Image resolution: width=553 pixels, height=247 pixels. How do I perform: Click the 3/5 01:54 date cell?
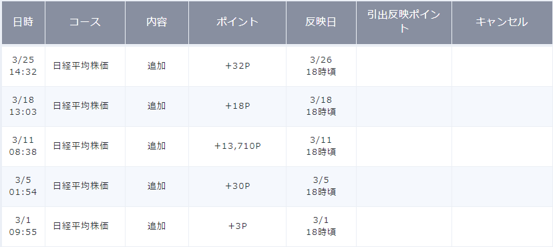23,186
